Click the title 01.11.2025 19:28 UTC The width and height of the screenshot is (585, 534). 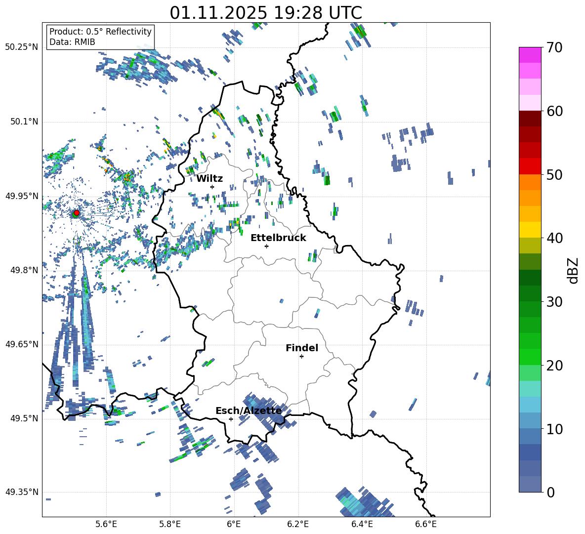[x=266, y=13]
